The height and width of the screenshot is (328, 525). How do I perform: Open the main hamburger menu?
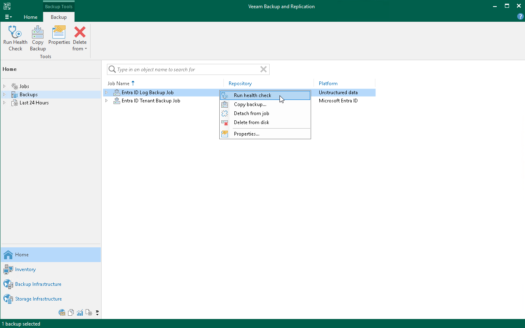click(x=8, y=17)
